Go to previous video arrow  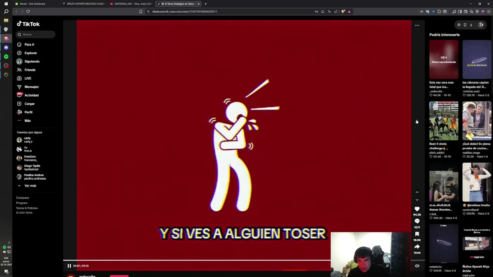(x=417, y=192)
